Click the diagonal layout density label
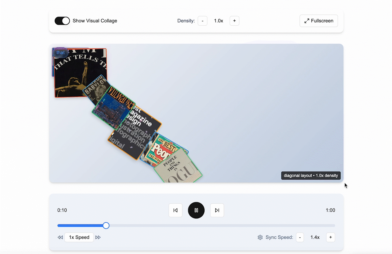 click(x=311, y=176)
